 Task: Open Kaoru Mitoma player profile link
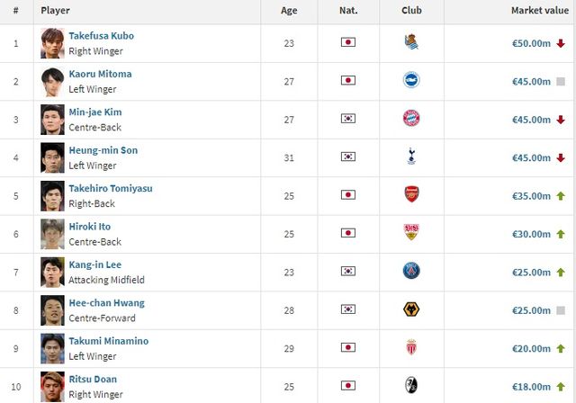[100, 74]
